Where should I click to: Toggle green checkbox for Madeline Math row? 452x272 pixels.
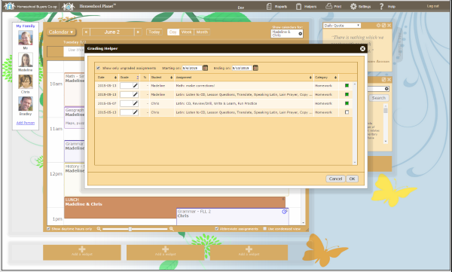point(347,86)
